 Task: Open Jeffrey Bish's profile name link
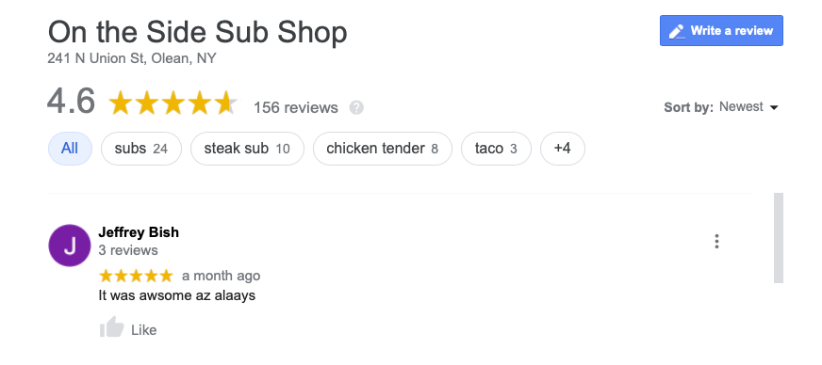pyautogui.click(x=139, y=232)
